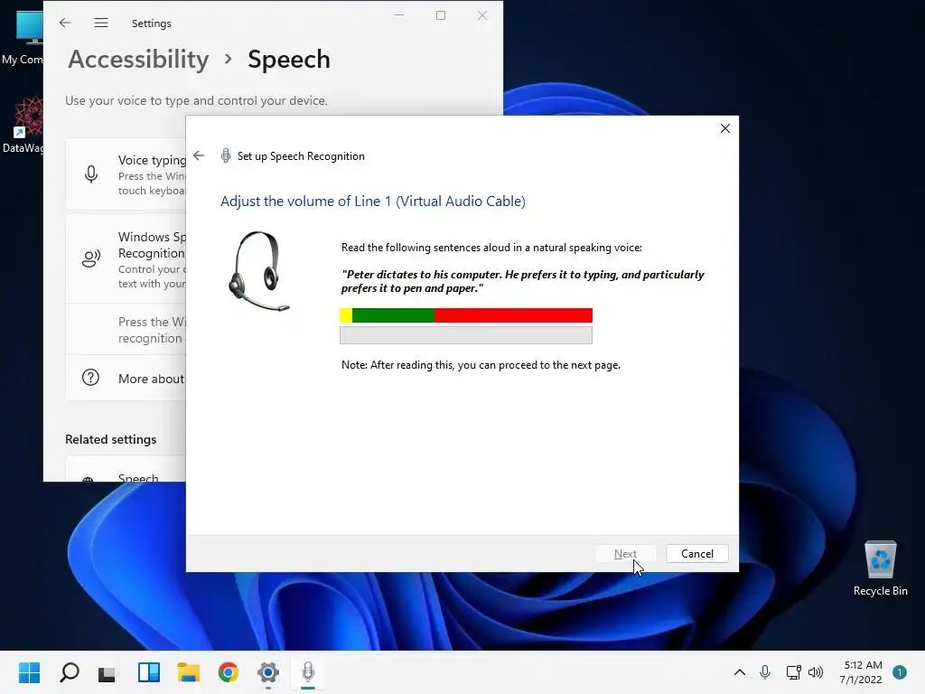Expand the More about section in Settings
This screenshot has height=694, width=925.
click(126, 379)
